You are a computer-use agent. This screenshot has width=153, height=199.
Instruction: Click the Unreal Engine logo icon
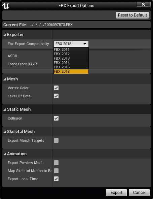(x=6, y=6)
